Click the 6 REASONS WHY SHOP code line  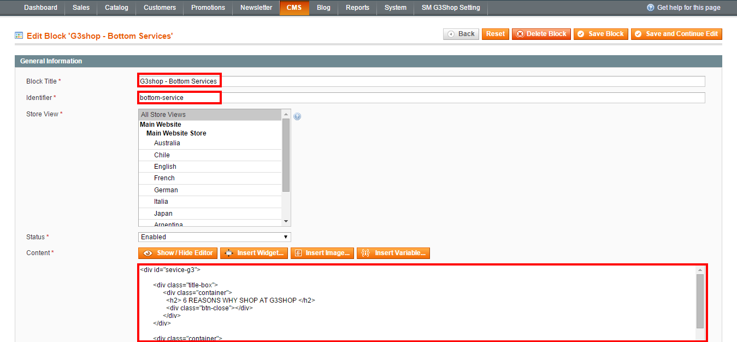click(240, 300)
